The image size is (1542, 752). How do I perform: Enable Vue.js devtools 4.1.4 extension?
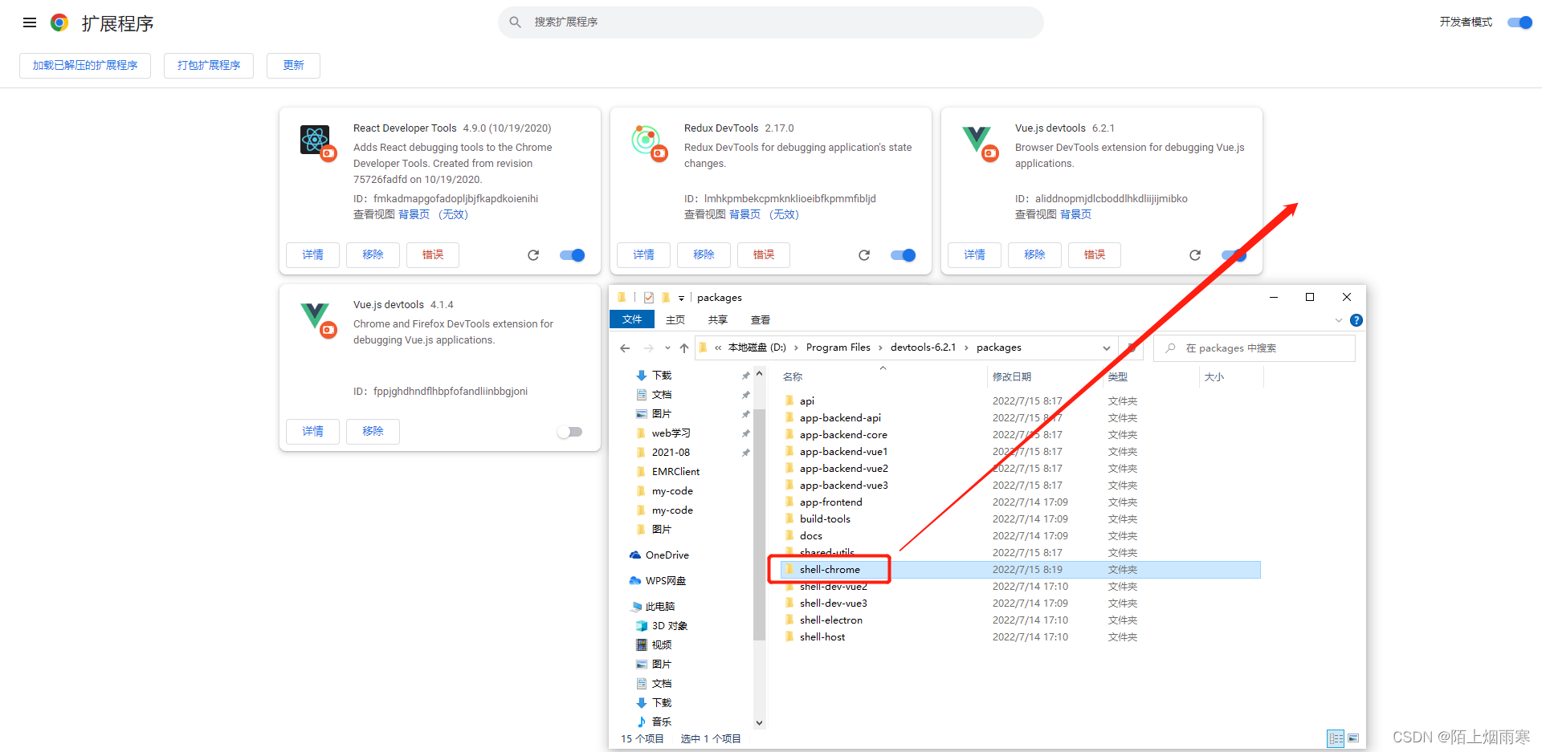pyautogui.click(x=569, y=432)
